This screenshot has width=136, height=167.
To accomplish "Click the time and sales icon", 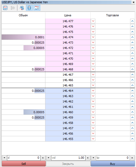I will click(13, 8).
